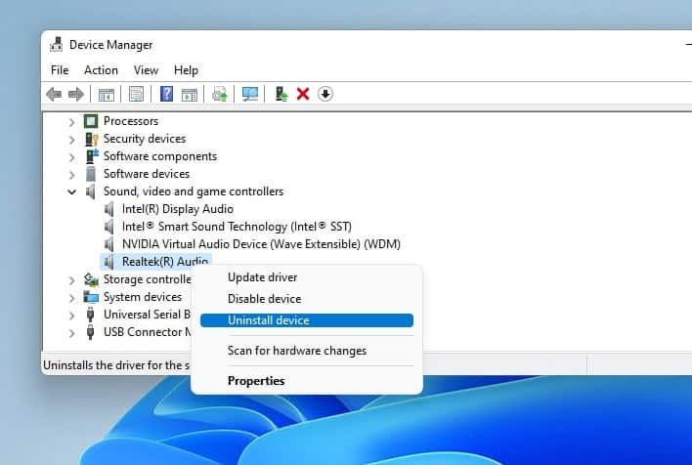This screenshot has width=692, height=465.
Task: Click the green enable device toolbar icon
Action: [x=281, y=94]
